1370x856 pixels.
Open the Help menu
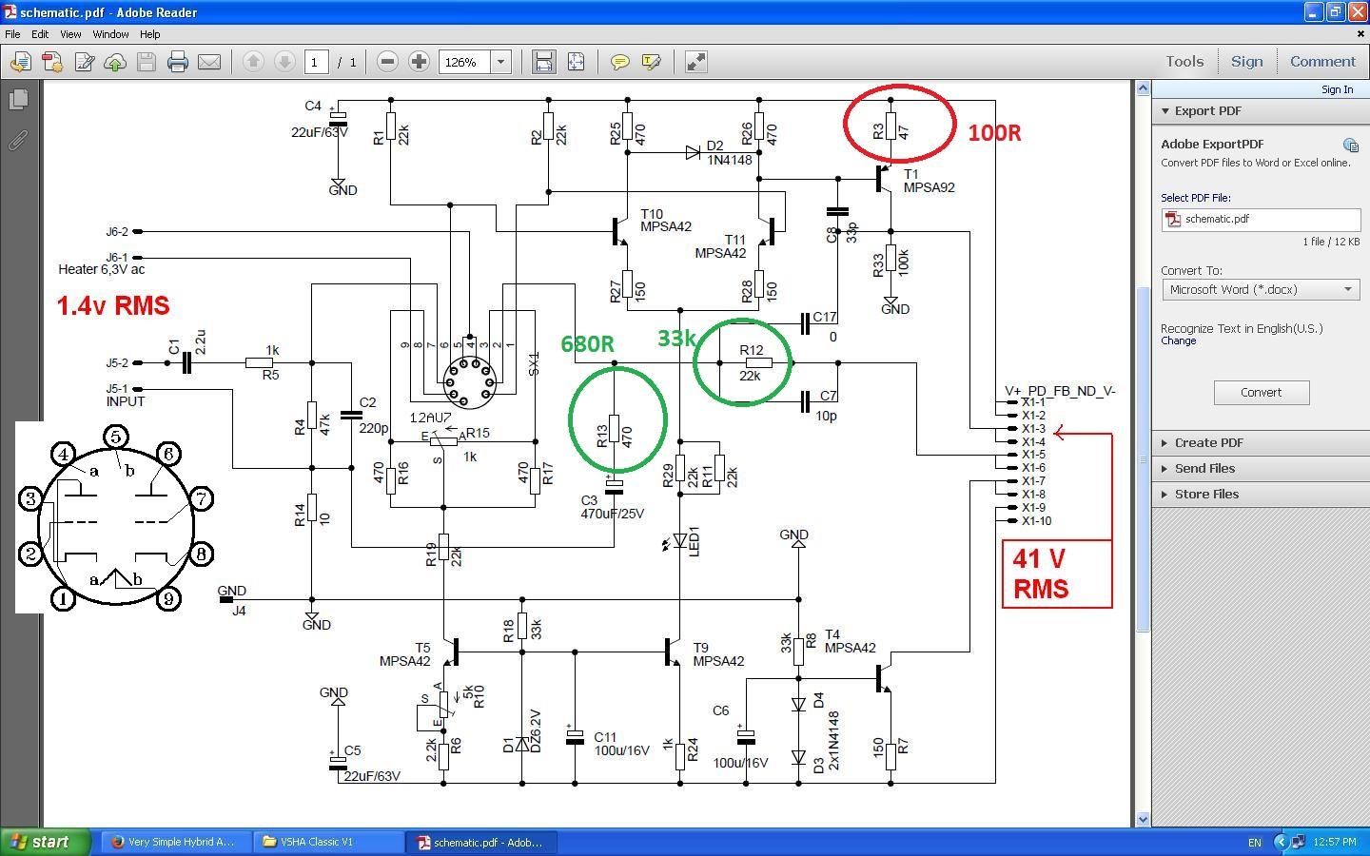[x=150, y=34]
